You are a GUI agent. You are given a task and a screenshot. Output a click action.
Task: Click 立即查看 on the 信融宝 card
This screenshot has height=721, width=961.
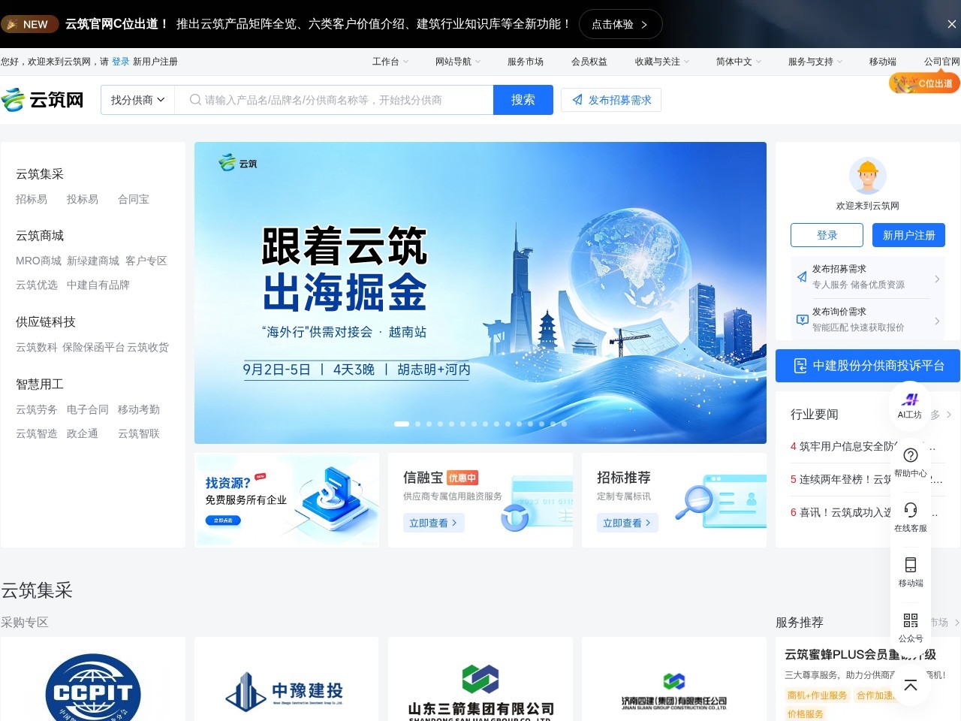coord(434,523)
